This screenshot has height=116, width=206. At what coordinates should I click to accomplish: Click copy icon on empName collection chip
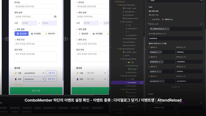[162, 62]
